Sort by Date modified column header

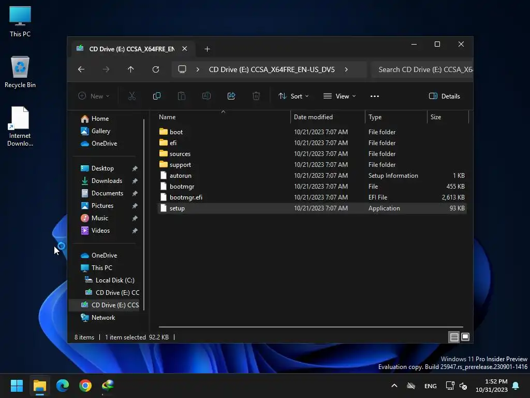(x=328, y=117)
